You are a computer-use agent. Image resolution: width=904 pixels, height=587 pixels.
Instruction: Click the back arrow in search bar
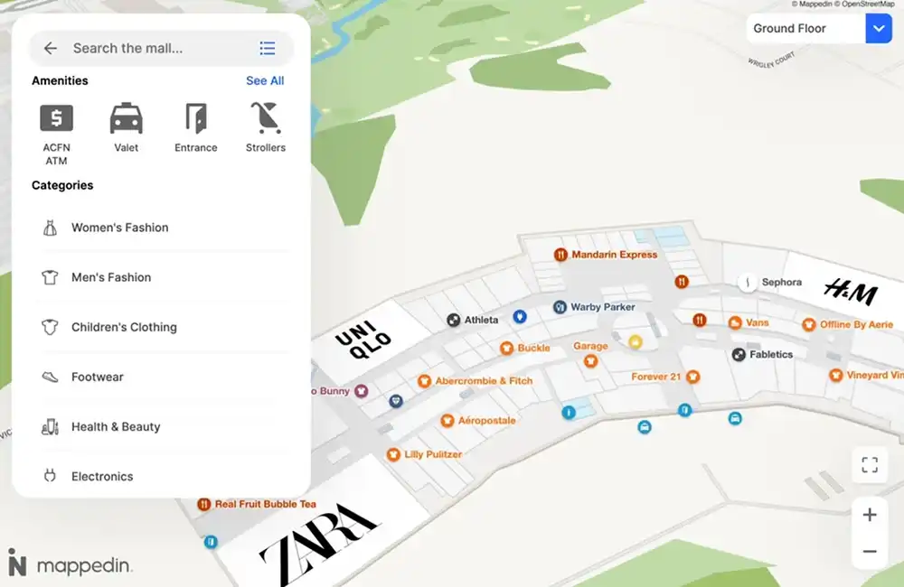pos(51,49)
